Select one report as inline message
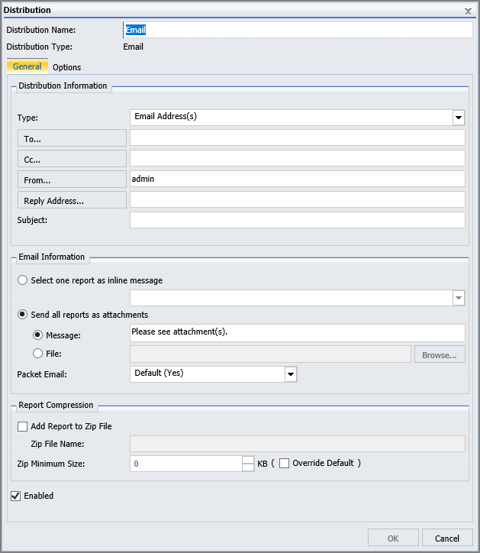 coord(23,280)
